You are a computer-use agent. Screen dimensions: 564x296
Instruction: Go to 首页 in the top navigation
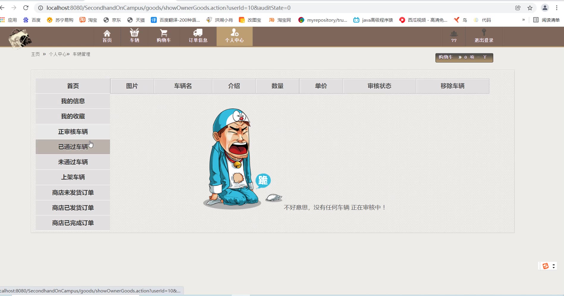coord(107,36)
